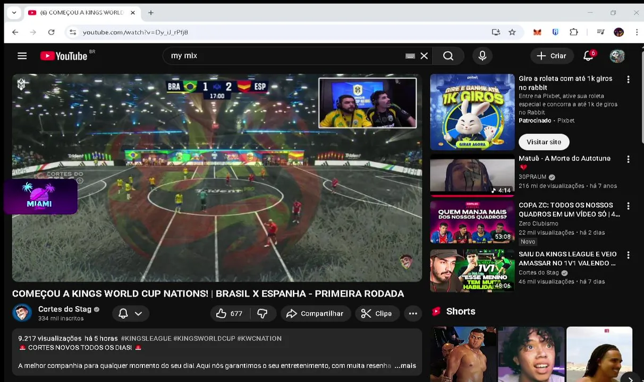Viewport: 644px width, 382px height.
Task: Open options for the Pixbet sponsored ad
Action: pyautogui.click(x=628, y=80)
